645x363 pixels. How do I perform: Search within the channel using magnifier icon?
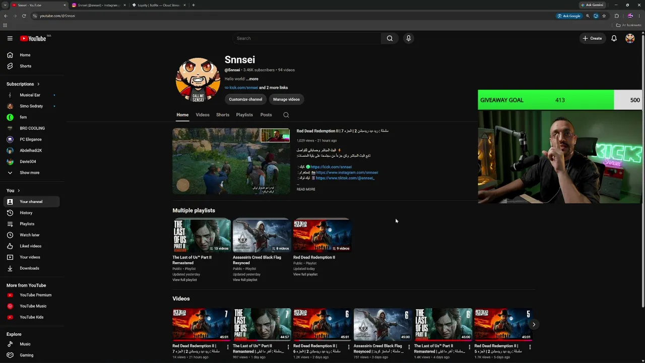[x=286, y=115]
